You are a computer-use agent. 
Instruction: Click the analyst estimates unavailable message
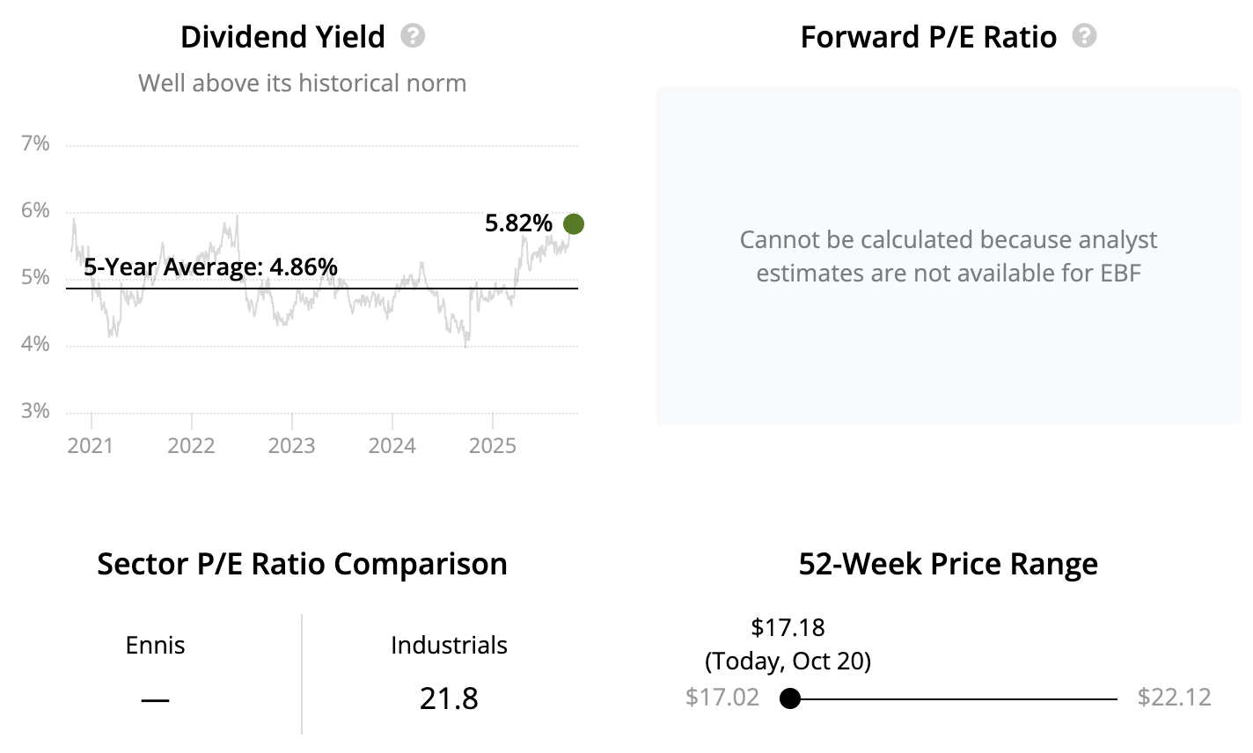tap(948, 256)
